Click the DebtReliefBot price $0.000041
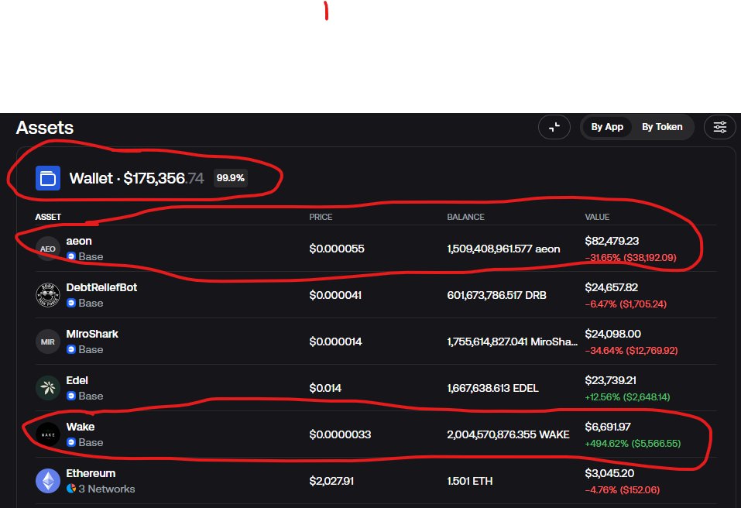The height and width of the screenshot is (508, 741). pos(335,295)
